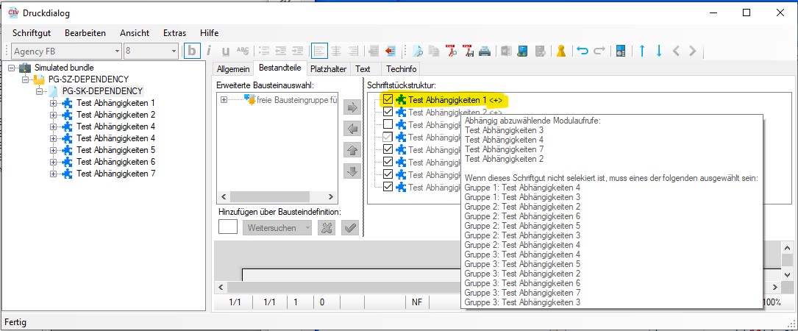Uncheck the last checkbox in Schriftstückstruktur

388,187
